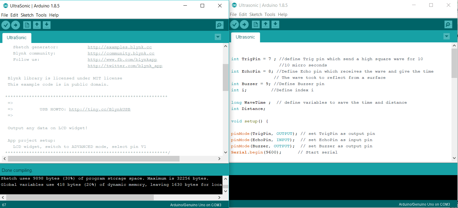Screen dimensions: 458x208
Task: Click line number 67 in left status bar
Action: [x=4, y=205]
